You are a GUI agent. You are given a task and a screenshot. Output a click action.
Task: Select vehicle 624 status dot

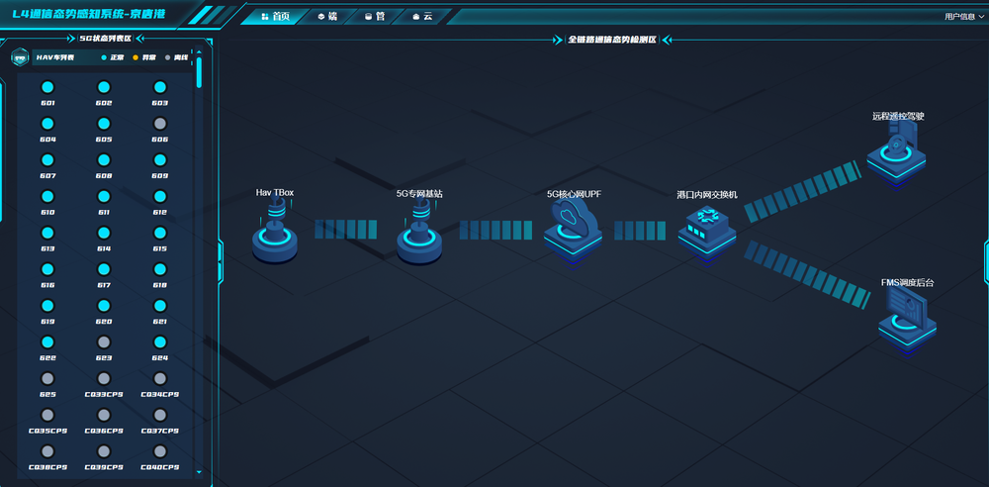tap(160, 342)
